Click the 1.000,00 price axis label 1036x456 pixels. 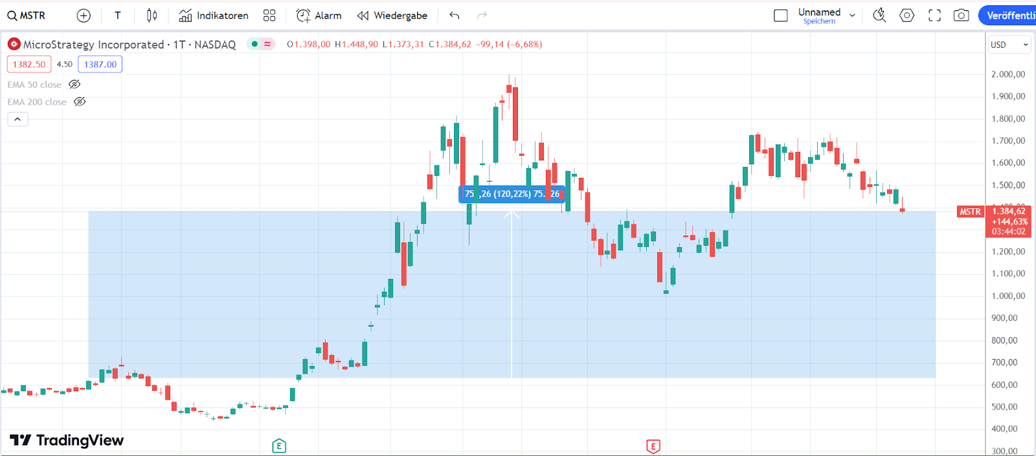(x=1008, y=296)
